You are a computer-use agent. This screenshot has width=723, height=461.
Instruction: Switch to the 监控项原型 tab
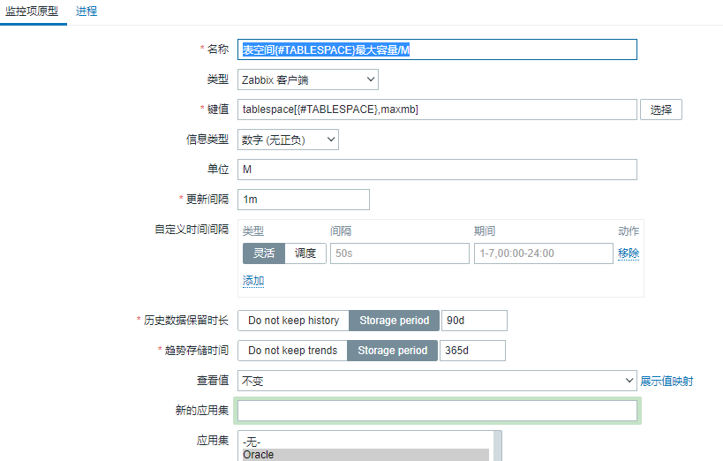tap(32, 11)
